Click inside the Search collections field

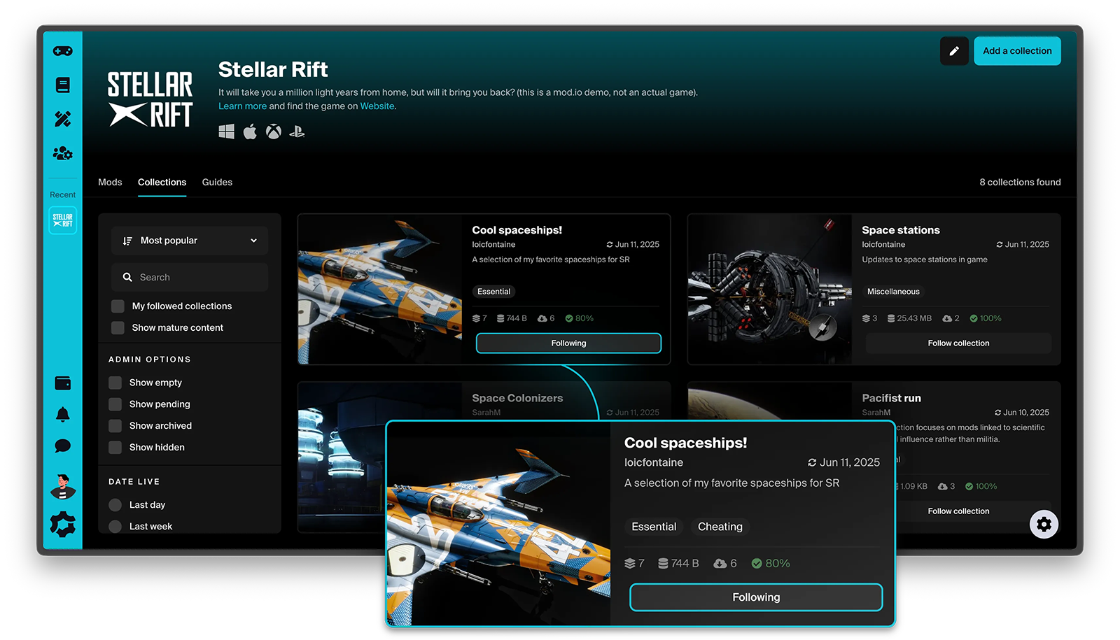point(189,277)
